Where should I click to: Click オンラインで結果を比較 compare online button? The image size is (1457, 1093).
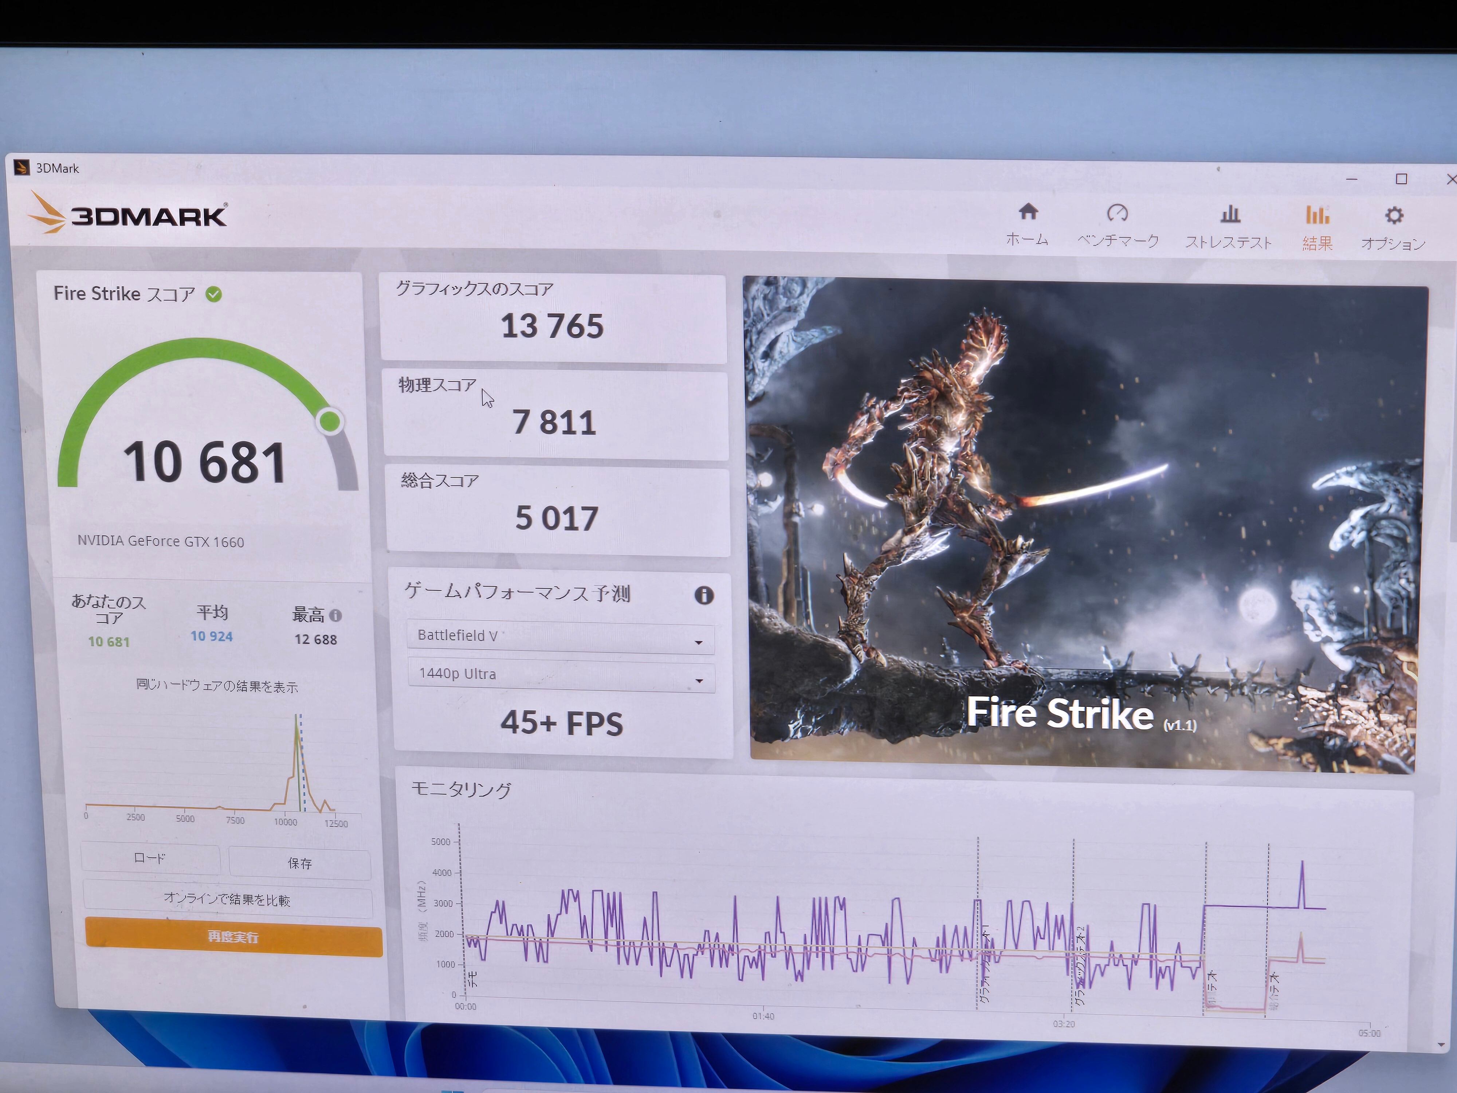tap(227, 899)
